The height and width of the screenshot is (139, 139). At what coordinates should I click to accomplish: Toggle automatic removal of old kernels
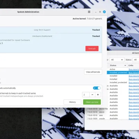click(x=97, y=88)
